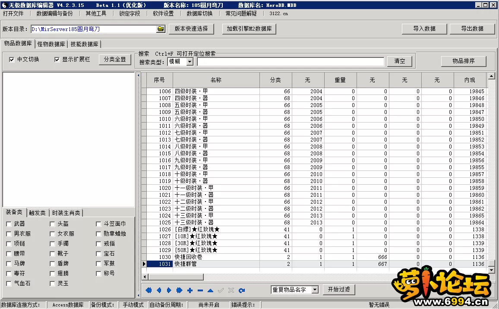The width and height of the screenshot is (499, 309).
Task: Check the 勋章蜡烛 category box
Action: [99, 234]
